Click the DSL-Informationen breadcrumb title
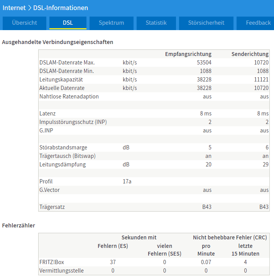The height and width of the screenshot is (278, 274). click(x=61, y=8)
